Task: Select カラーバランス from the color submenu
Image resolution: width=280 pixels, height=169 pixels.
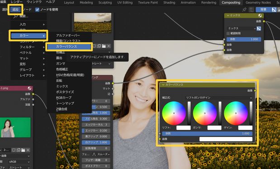Action: tap(69, 46)
